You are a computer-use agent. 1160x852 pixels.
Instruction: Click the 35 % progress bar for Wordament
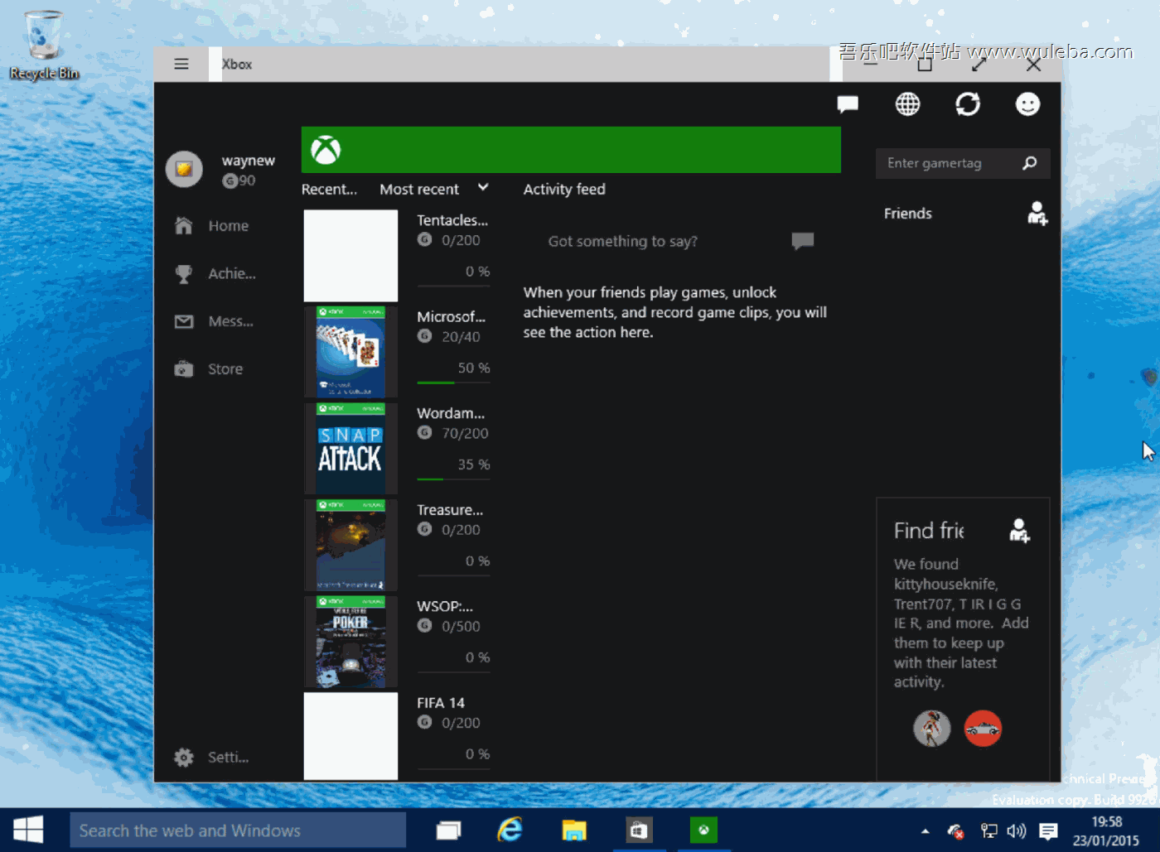click(x=454, y=479)
